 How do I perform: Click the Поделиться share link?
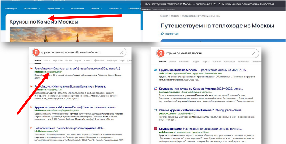[172, 34]
